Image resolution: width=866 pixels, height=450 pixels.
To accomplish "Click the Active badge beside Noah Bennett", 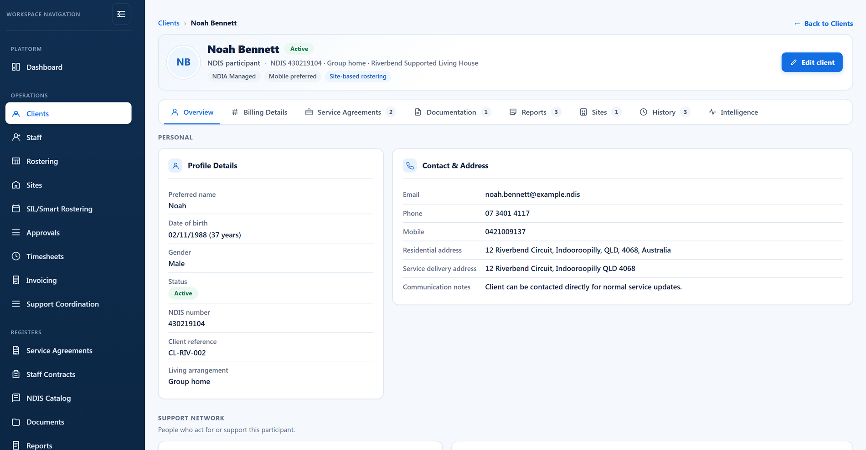I will (x=299, y=49).
